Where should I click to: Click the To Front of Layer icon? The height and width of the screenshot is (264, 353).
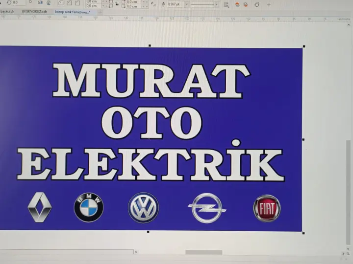(237, 5)
